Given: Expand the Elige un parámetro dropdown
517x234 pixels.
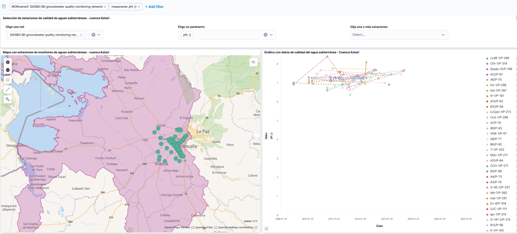Looking at the screenshot, I should 271,35.
